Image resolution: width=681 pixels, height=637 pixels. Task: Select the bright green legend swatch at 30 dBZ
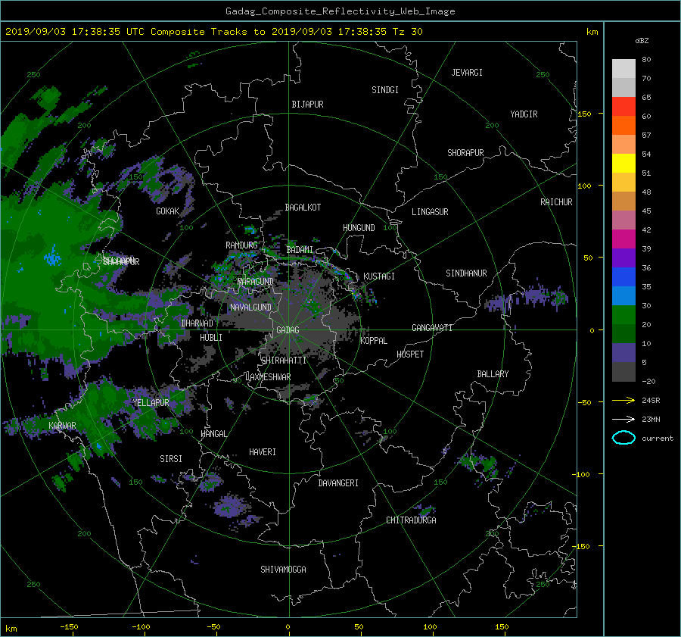[623, 314]
